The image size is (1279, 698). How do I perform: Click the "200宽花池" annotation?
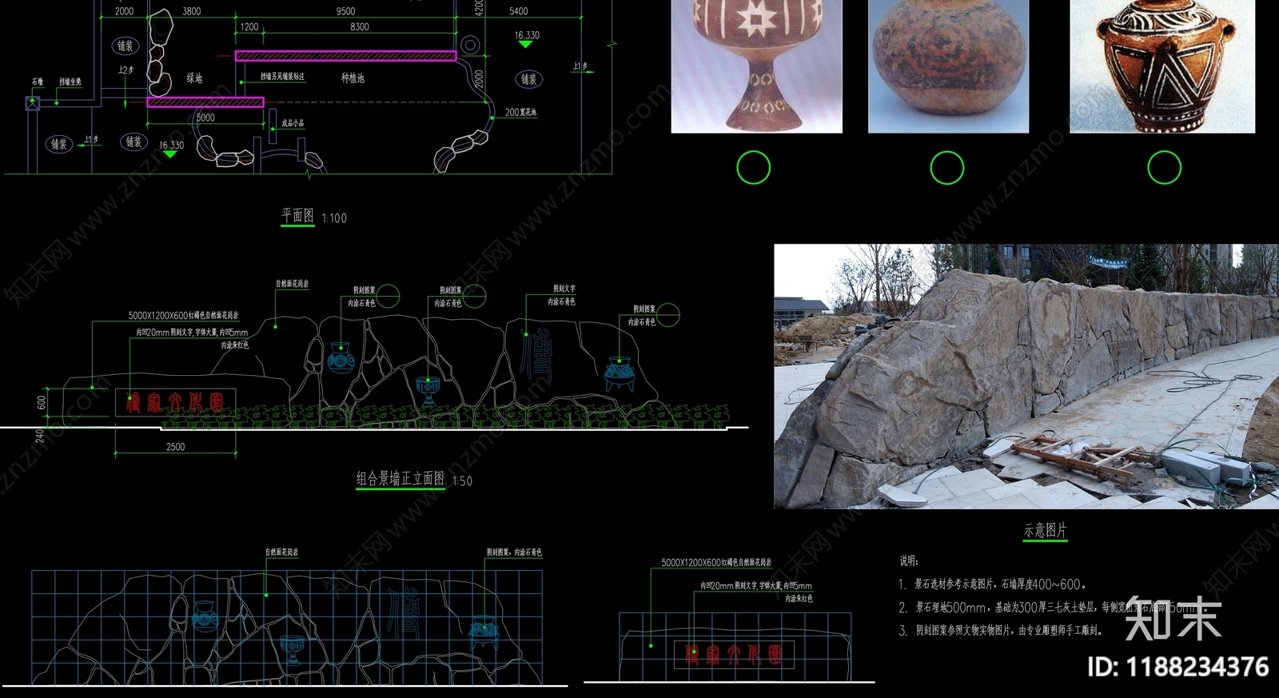(520, 112)
